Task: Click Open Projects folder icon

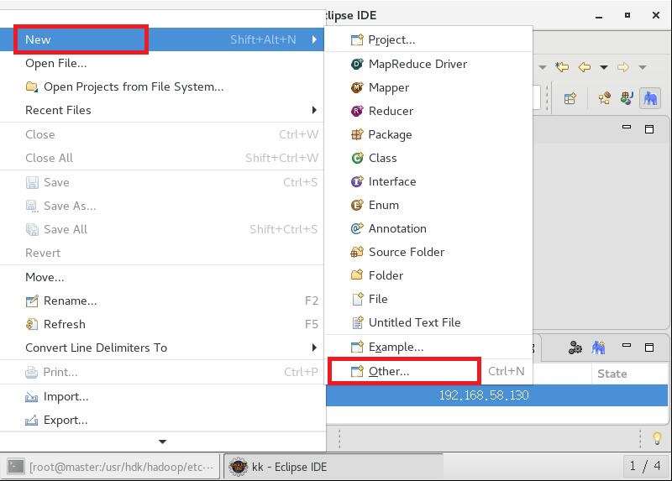Action: 31,86
